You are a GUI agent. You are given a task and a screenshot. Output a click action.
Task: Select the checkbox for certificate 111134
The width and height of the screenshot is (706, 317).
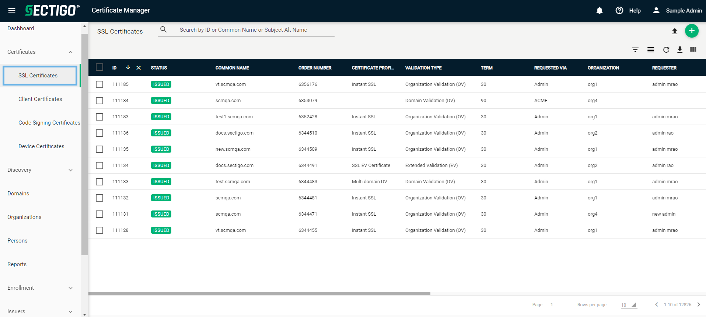point(99,166)
